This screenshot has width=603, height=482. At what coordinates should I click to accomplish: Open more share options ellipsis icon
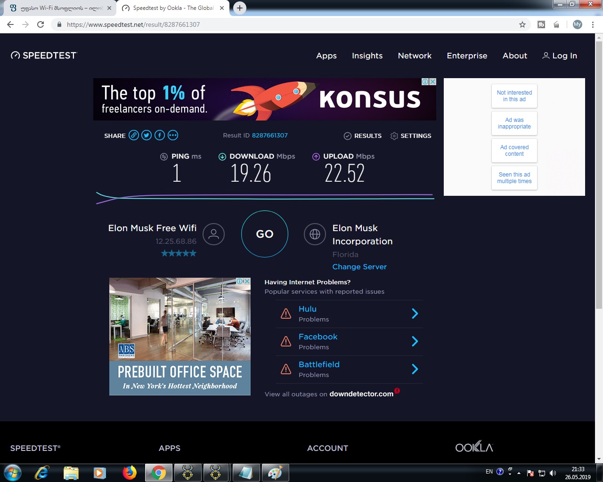[173, 136]
